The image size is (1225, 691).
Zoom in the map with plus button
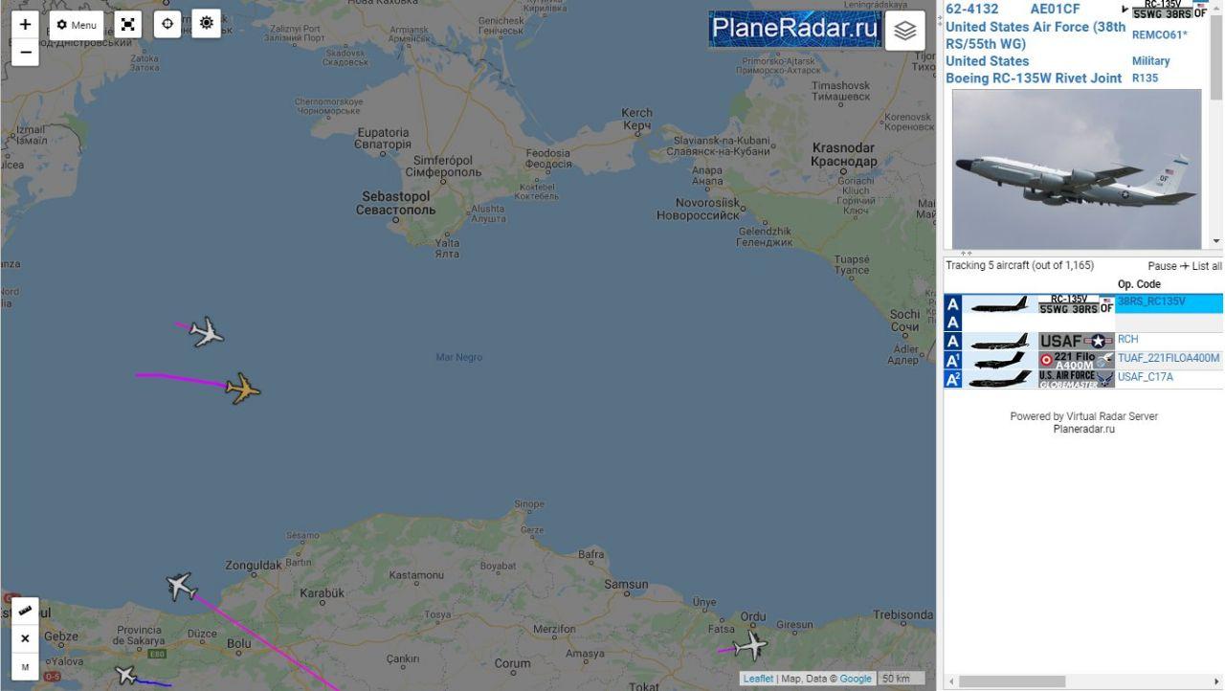[x=25, y=25]
